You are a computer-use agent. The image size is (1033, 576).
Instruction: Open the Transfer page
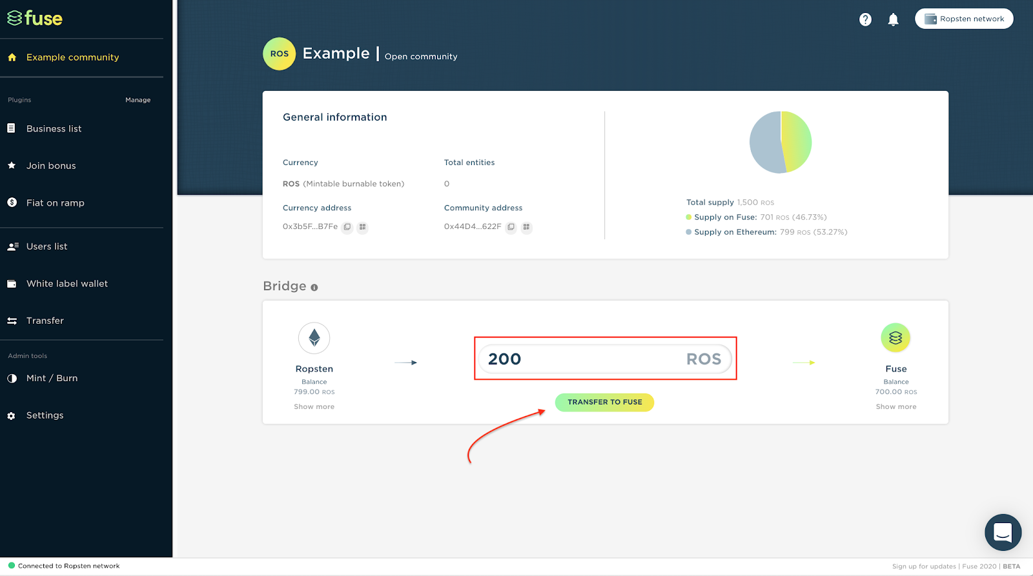tap(45, 321)
